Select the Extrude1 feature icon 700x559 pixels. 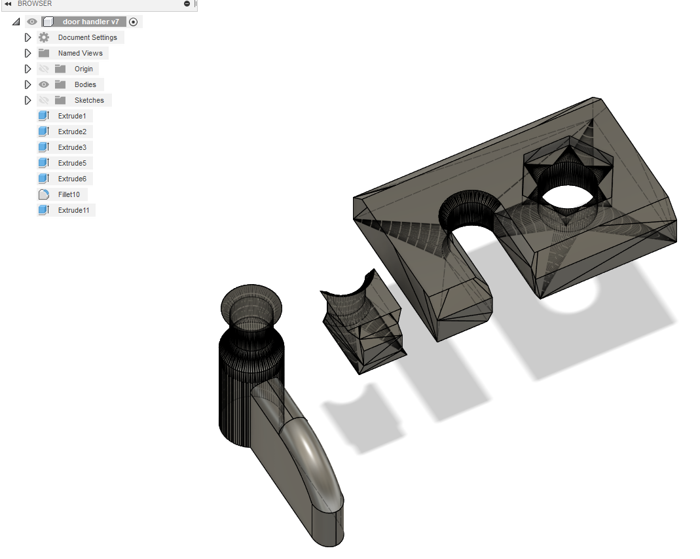tap(44, 116)
